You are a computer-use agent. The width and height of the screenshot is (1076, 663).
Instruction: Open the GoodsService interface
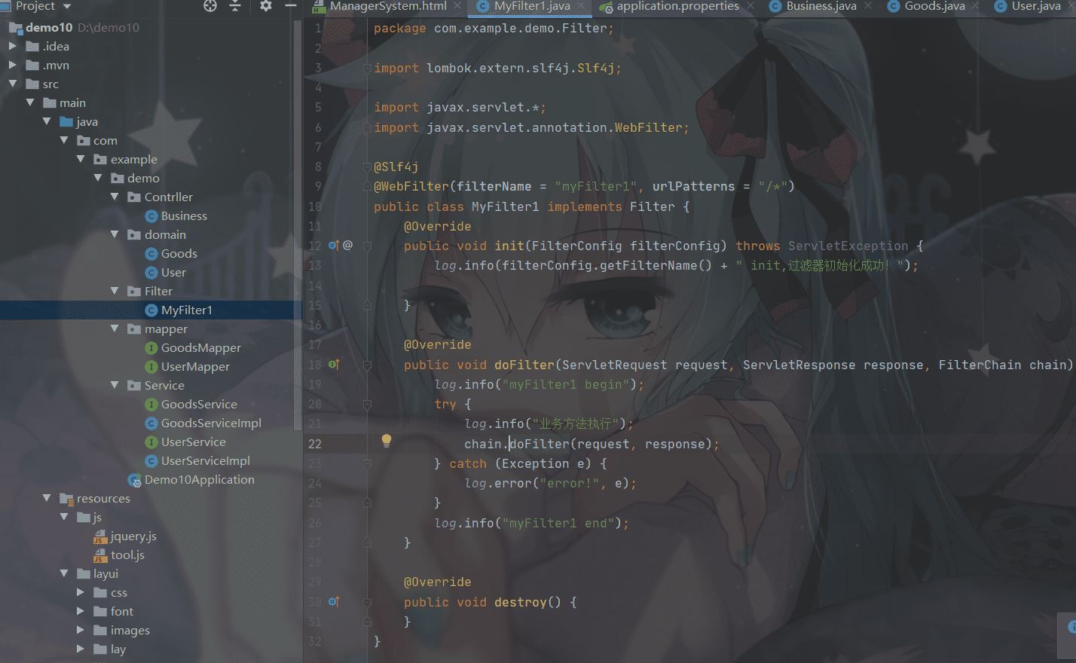(199, 404)
